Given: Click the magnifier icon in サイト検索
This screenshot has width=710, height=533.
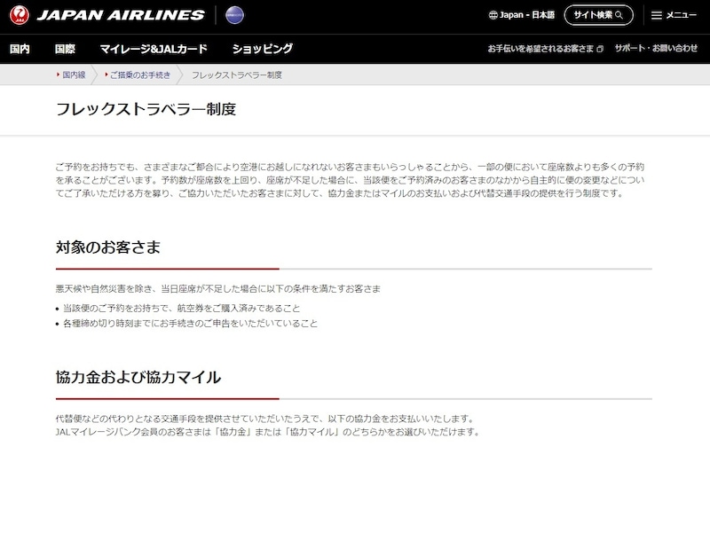Looking at the screenshot, I should pyautogui.click(x=619, y=15).
